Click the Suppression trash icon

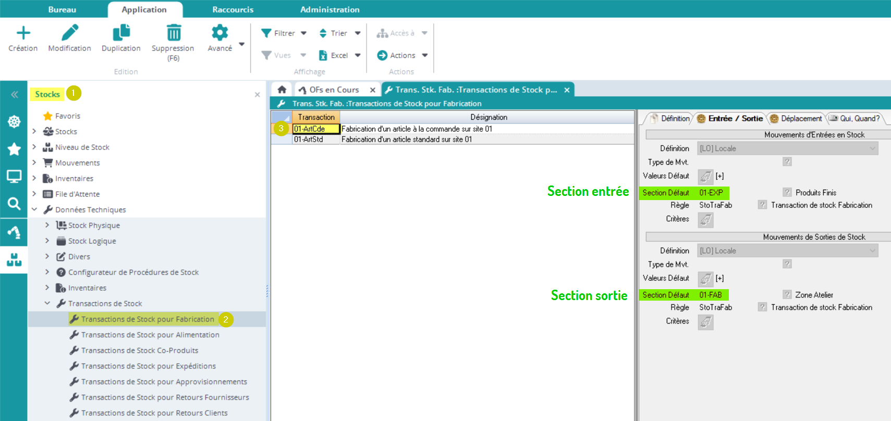(173, 33)
